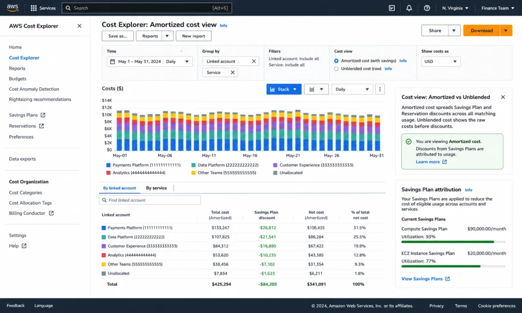The width and height of the screenshot is (522, 313).
Task: Click Compute Savings Plan utilization bar
Action: pos(453,242)
